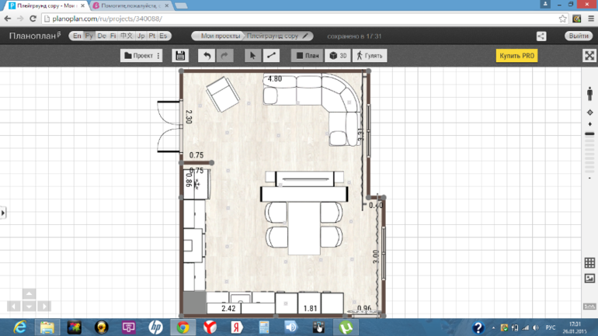
Task: Select the wall drawing tool
Action: point(271,56)
